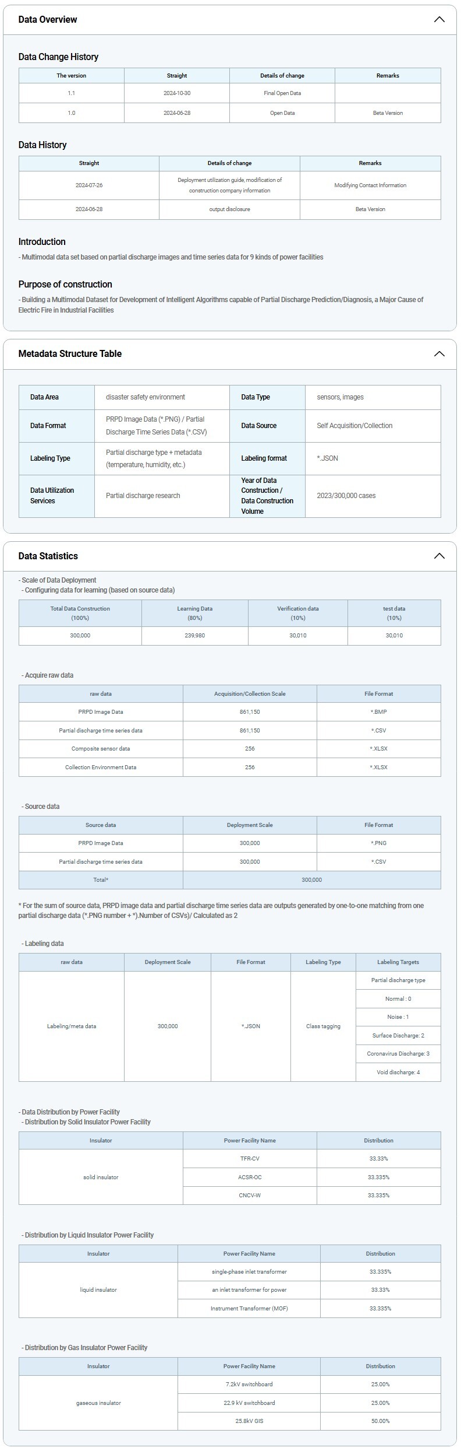Collapse the Data Overview section chevron
The image size is (461, 1451).
point(439,19)
